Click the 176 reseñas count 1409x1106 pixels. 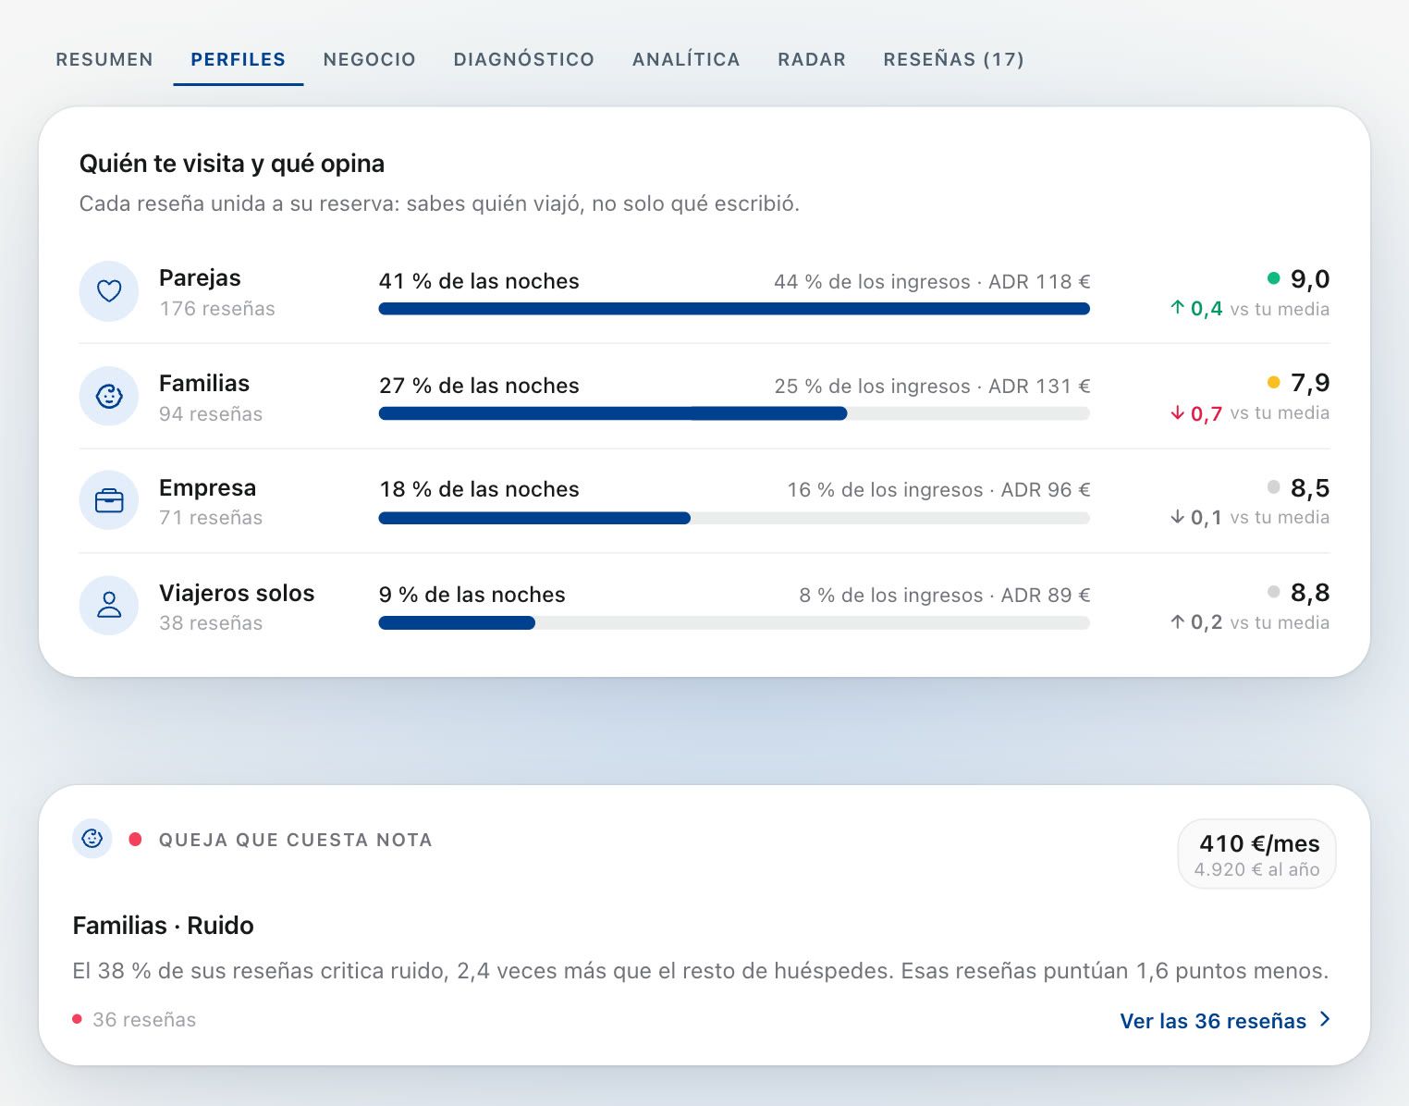217,309
